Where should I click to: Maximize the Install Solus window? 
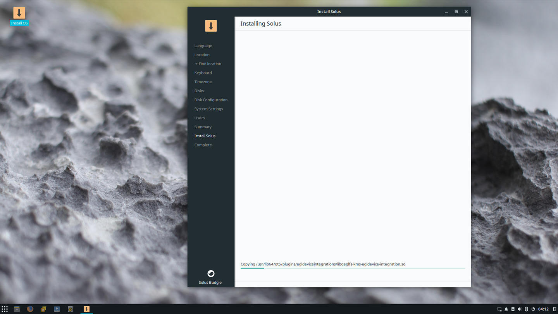456,12
